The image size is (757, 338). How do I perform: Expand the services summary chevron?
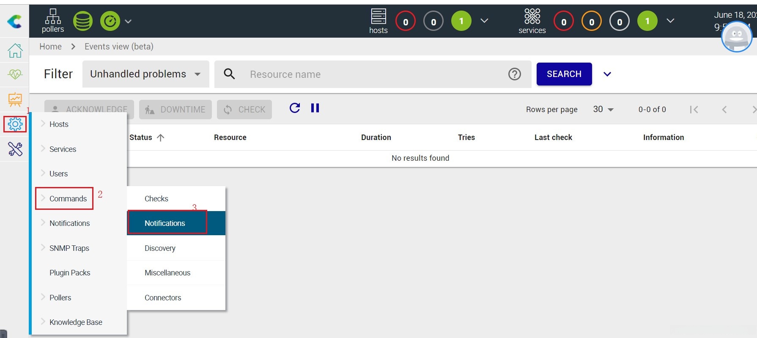tap(670, 21)
